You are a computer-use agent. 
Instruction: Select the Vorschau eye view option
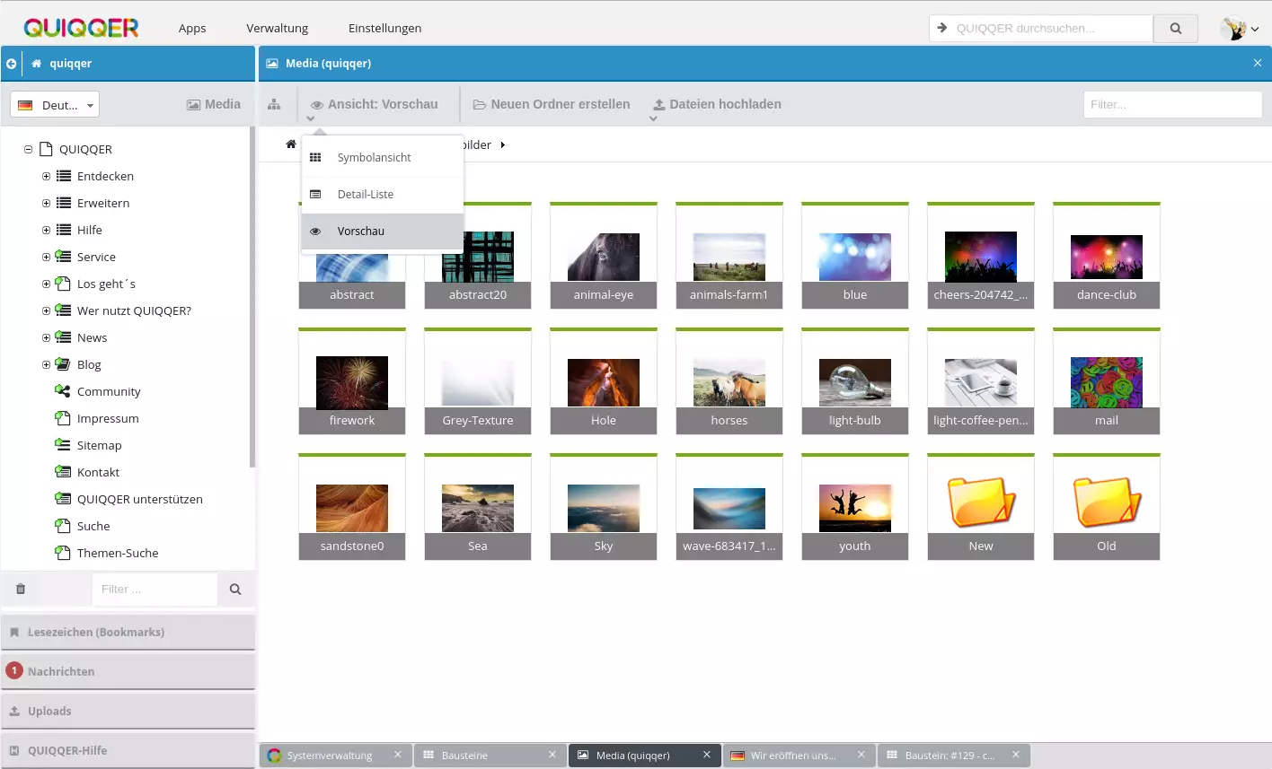point(360,232)
